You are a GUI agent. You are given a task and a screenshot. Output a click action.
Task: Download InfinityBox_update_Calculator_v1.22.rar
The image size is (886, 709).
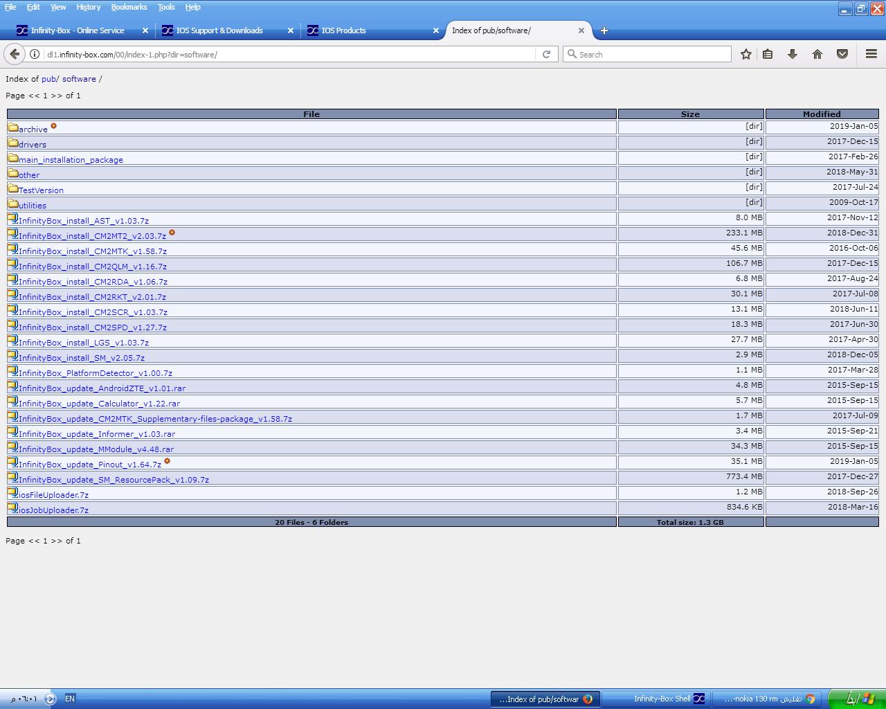99,404
